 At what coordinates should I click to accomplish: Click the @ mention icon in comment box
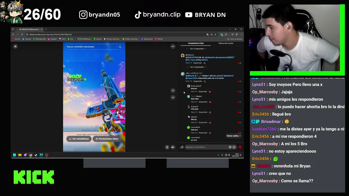coord(230,147)
